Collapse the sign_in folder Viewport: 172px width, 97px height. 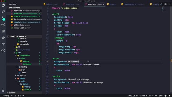coord(26,84)
